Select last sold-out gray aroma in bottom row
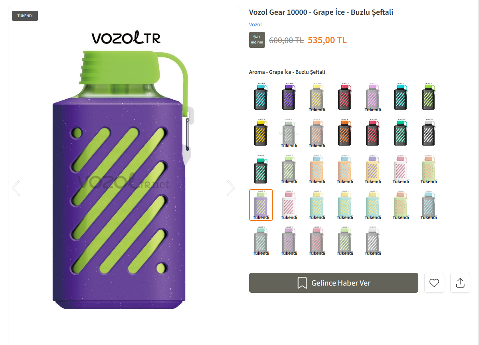Image resolution: width=479 pixels, height=345 pixels. 373,241
